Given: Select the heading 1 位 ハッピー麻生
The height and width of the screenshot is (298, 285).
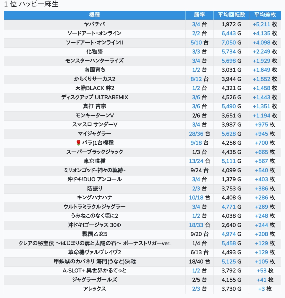Looking at the screenshot, I should point(31,4).
